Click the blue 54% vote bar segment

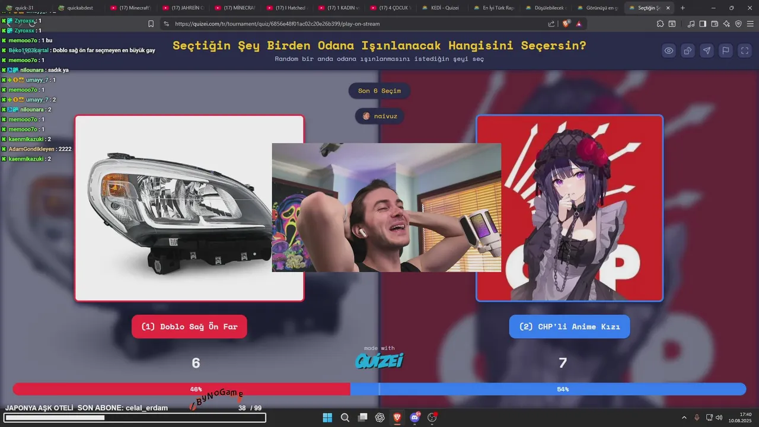[548, 389]
